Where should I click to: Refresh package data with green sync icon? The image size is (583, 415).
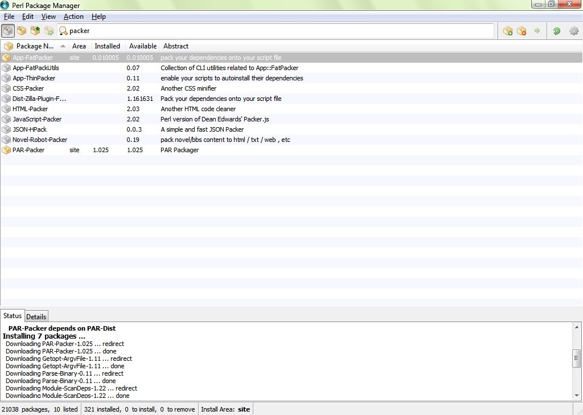(557, 31)
